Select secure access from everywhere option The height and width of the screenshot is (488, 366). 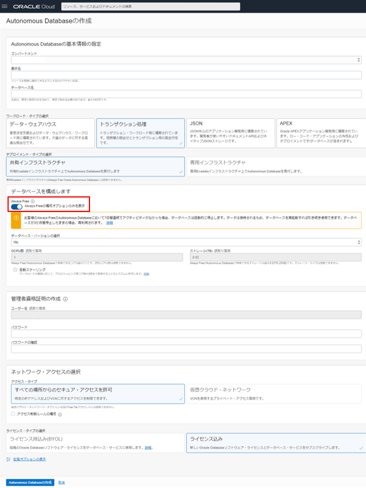click(x=98, y=394)
